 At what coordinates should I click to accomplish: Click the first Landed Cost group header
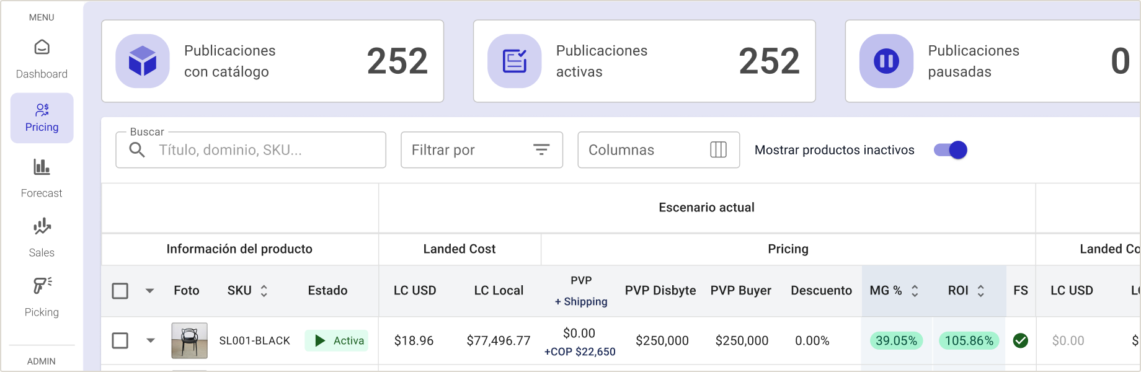coord(460,249)
